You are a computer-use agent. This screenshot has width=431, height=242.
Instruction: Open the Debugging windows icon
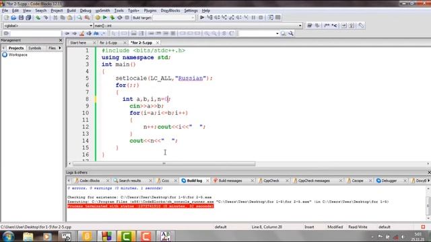(x=271, y=17)
